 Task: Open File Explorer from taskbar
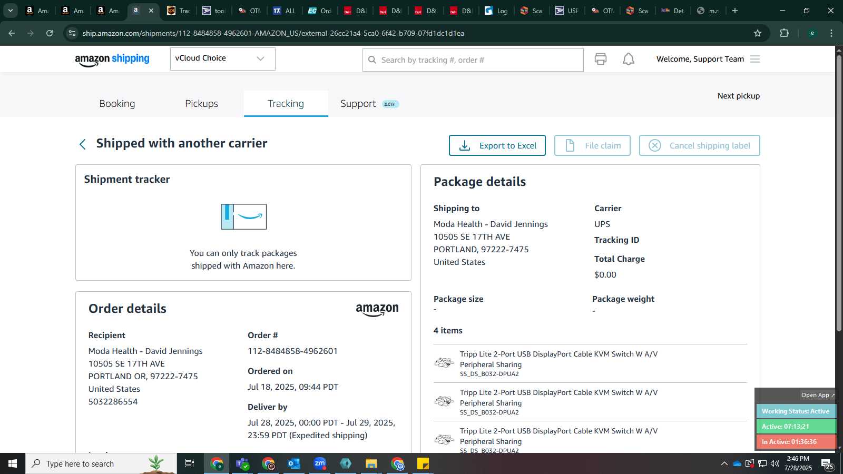[x=371, y=463]
